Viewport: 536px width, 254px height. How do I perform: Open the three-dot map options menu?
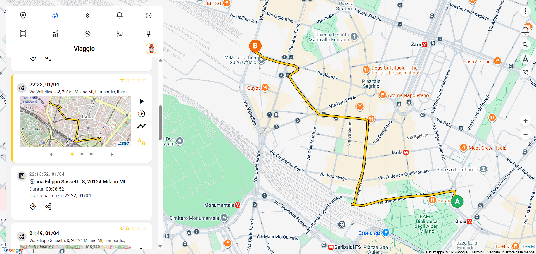[x=525, y=11]
